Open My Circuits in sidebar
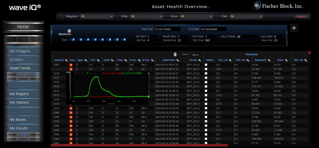The width and height of the screenshot is (319, 148). 23,128
